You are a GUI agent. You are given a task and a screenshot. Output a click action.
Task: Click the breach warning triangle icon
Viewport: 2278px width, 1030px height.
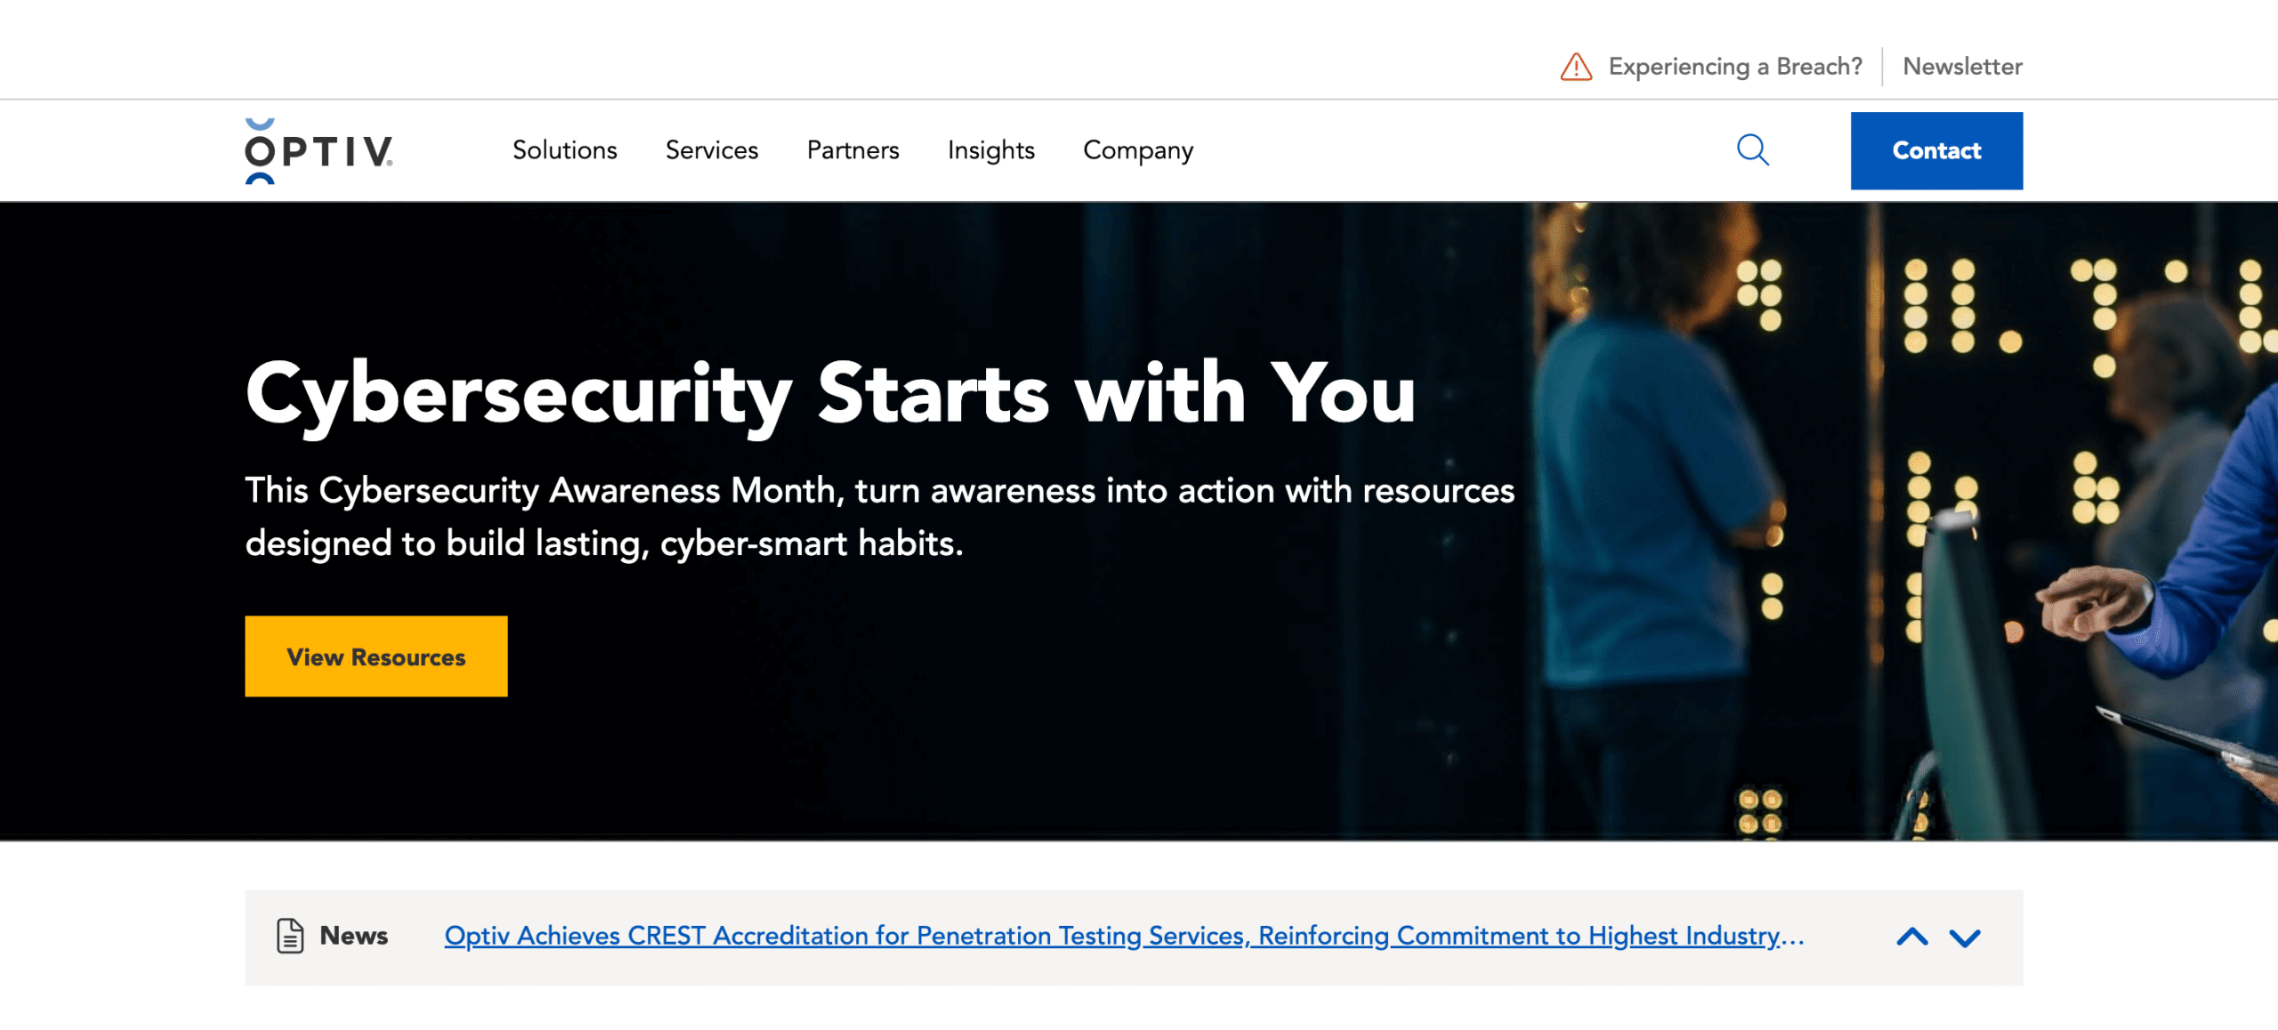point(1576,67)
